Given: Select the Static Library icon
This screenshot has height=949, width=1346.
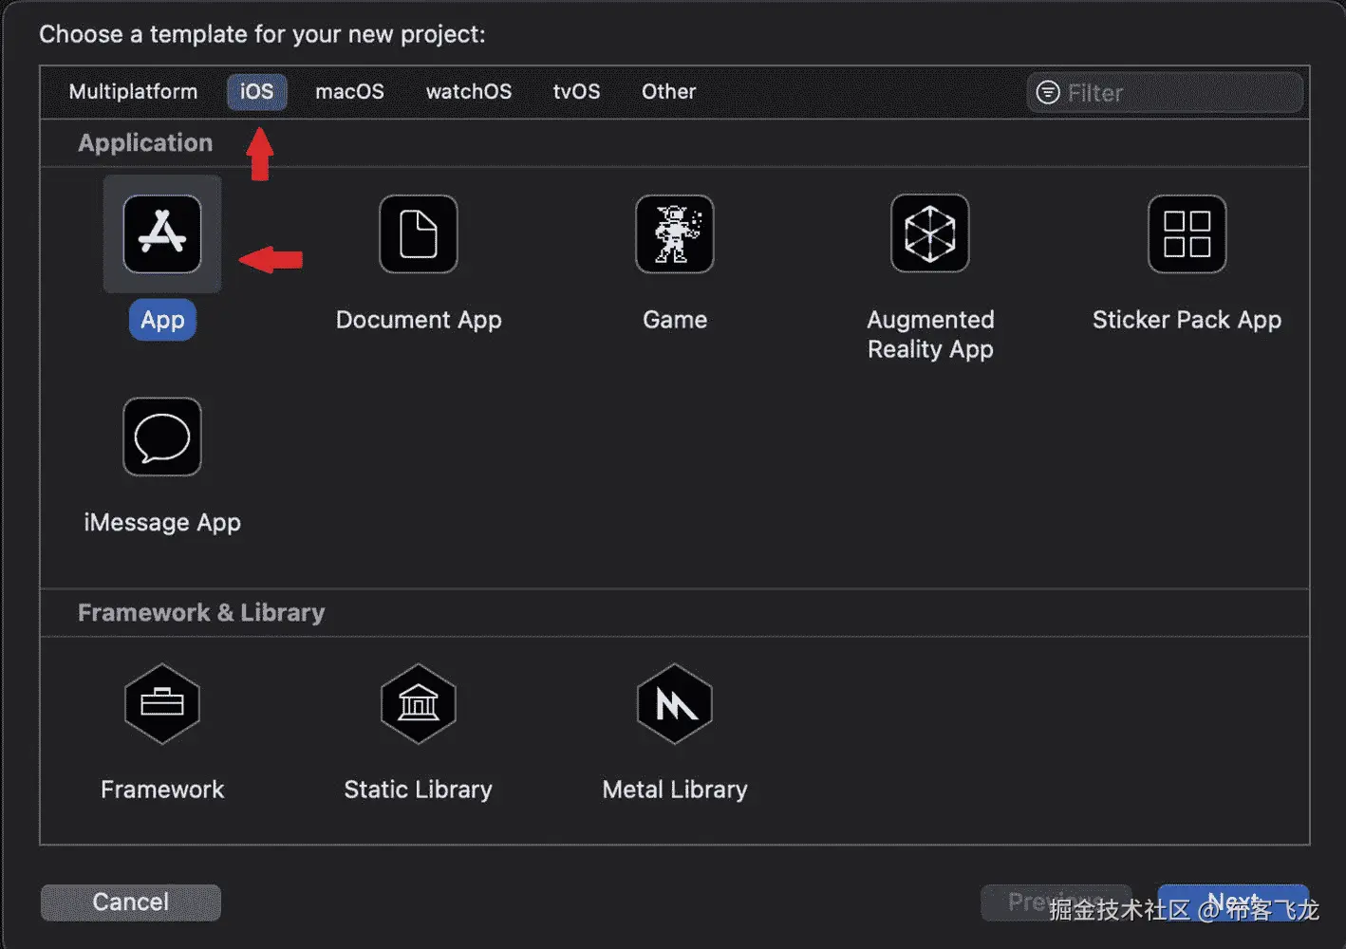Looking at the screenshot, I should (x=419, y=703).
